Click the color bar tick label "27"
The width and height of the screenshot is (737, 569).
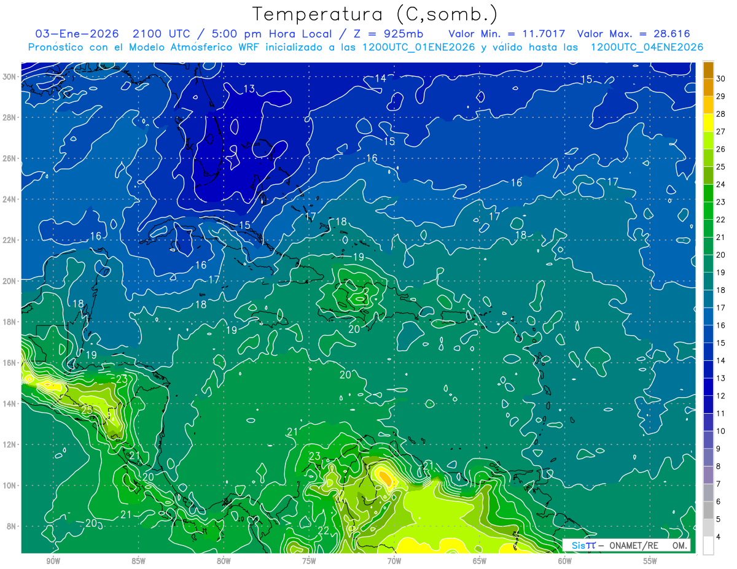click(721, 131)
